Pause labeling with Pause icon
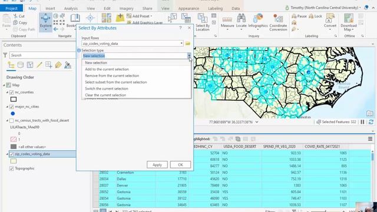 [x=299, y=16]
